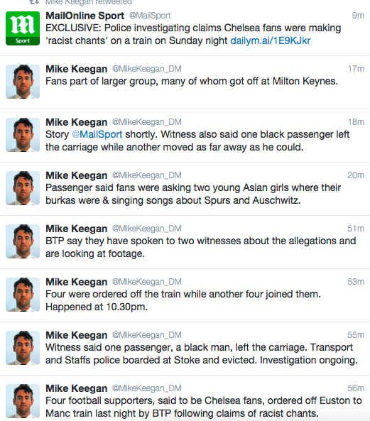Click Mike Keegan avatar on burkas tweet

click(23, 188)
